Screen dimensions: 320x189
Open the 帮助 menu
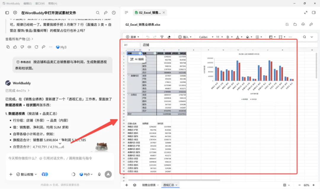[53, 4]
